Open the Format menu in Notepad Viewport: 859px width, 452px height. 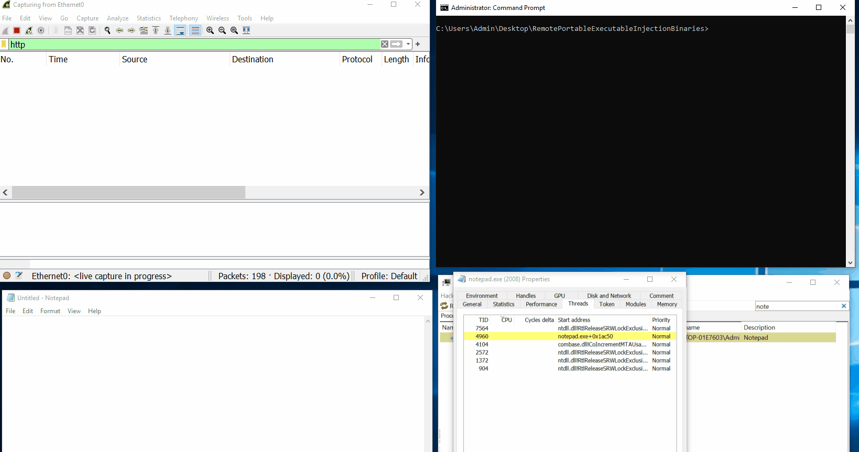pos(50,311)
